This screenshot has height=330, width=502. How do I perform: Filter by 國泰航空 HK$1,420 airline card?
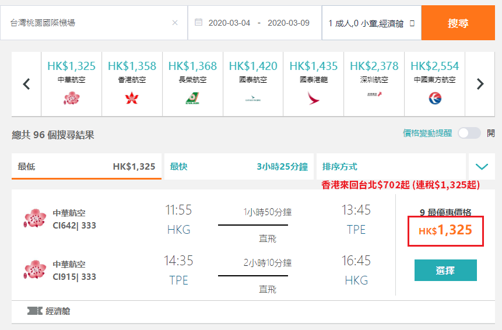253,84
